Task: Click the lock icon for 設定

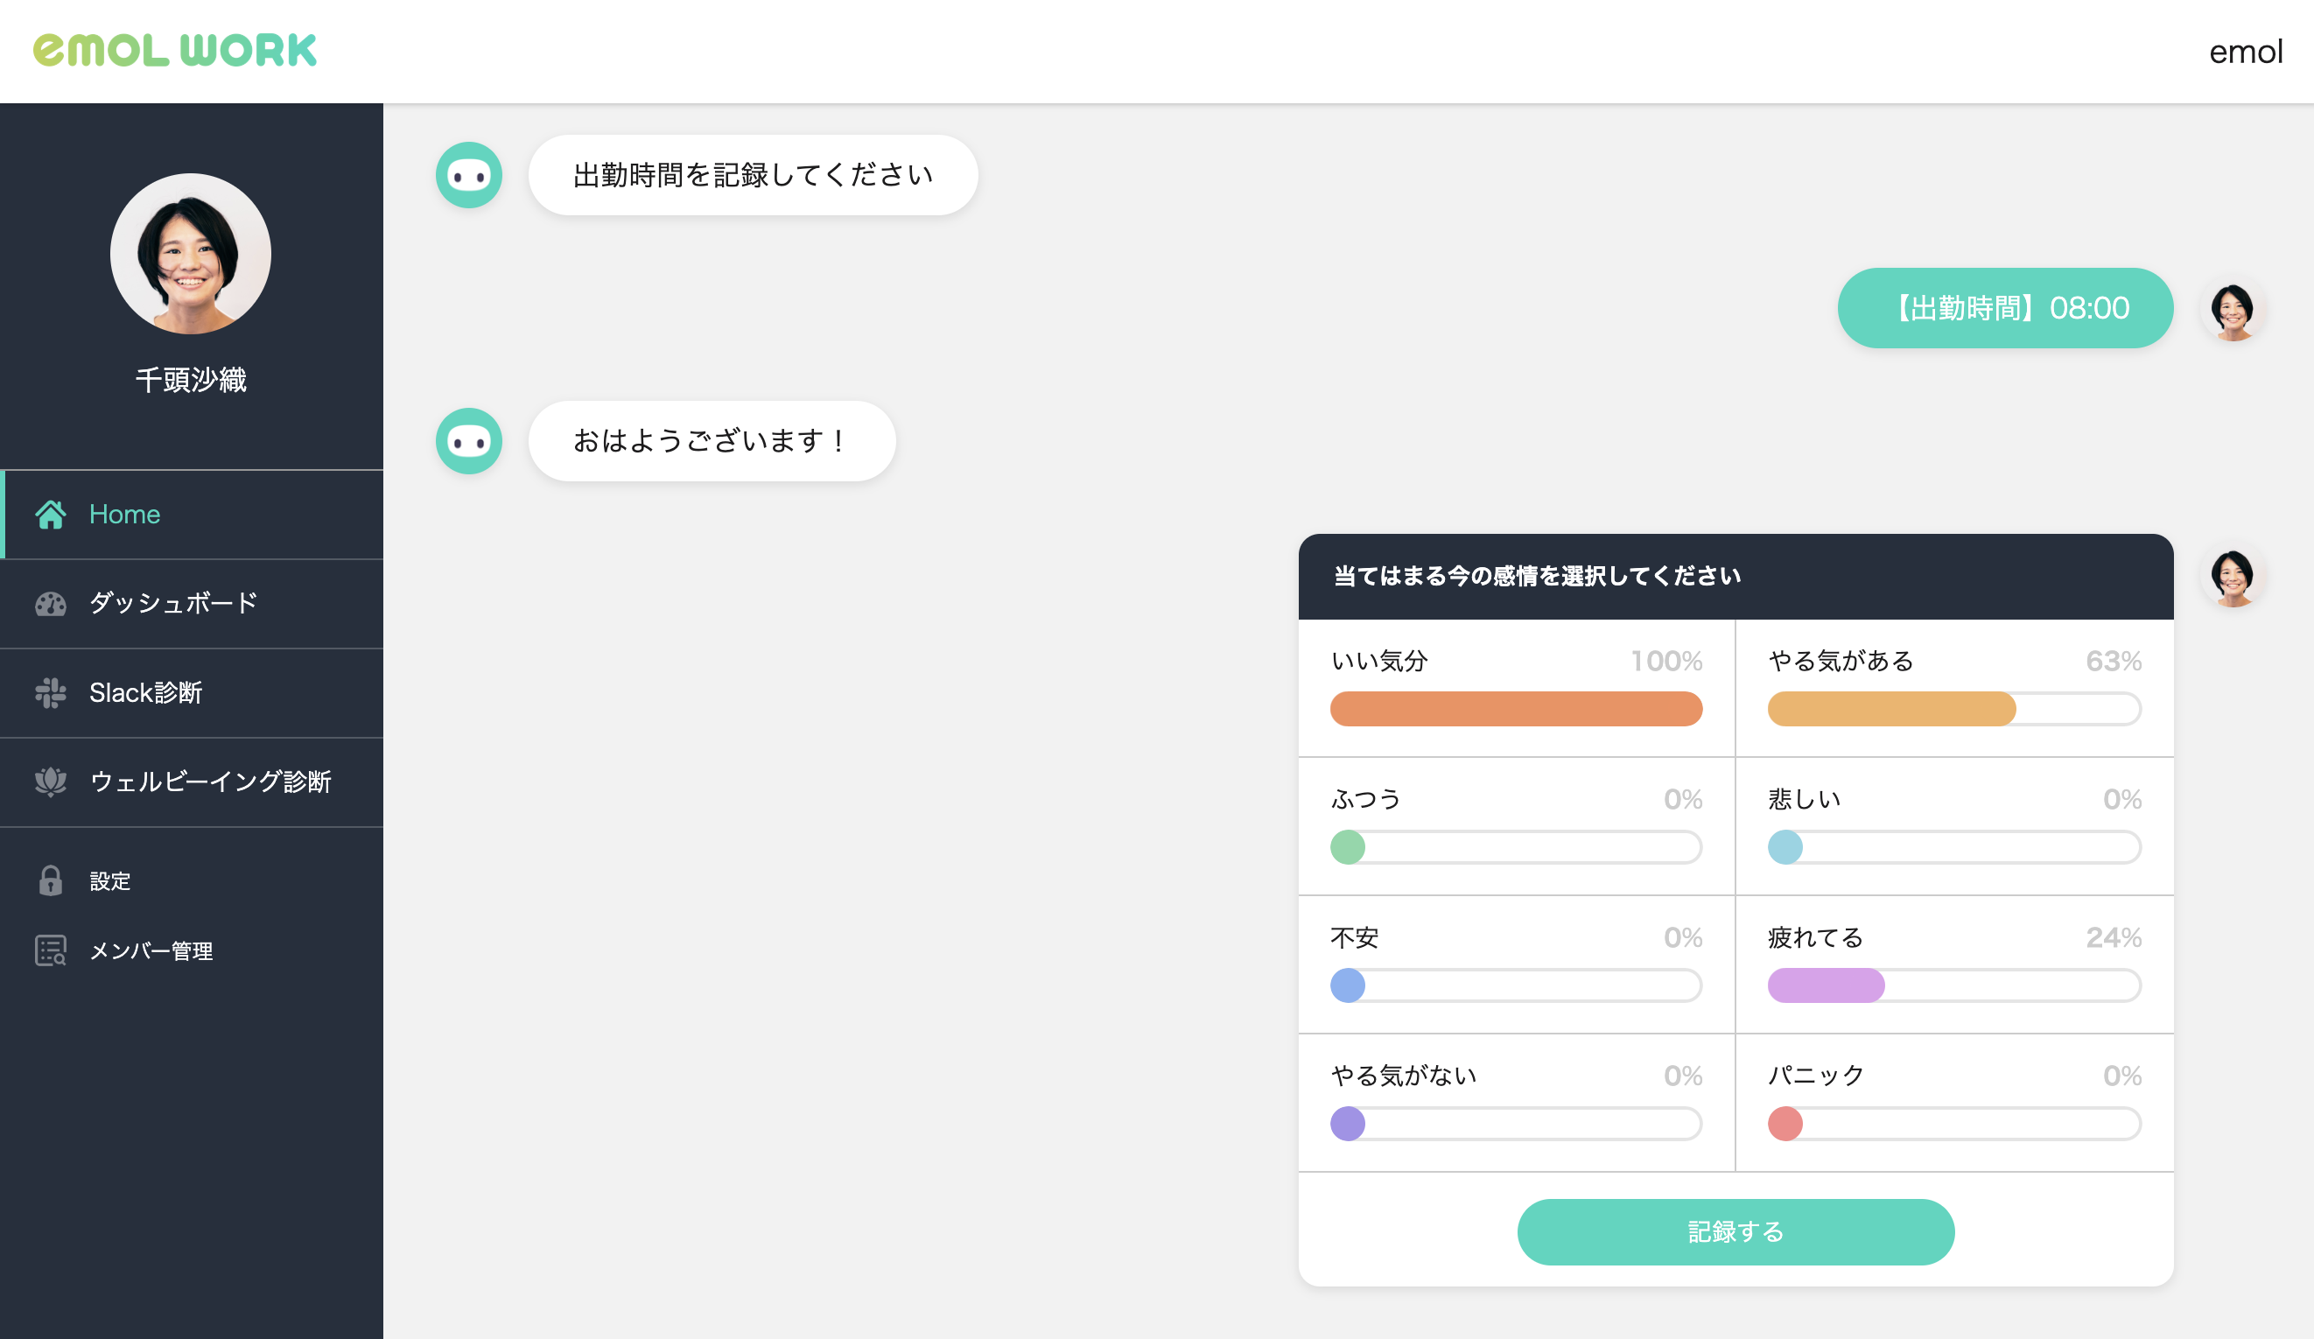Action: (x=51, y=880)
